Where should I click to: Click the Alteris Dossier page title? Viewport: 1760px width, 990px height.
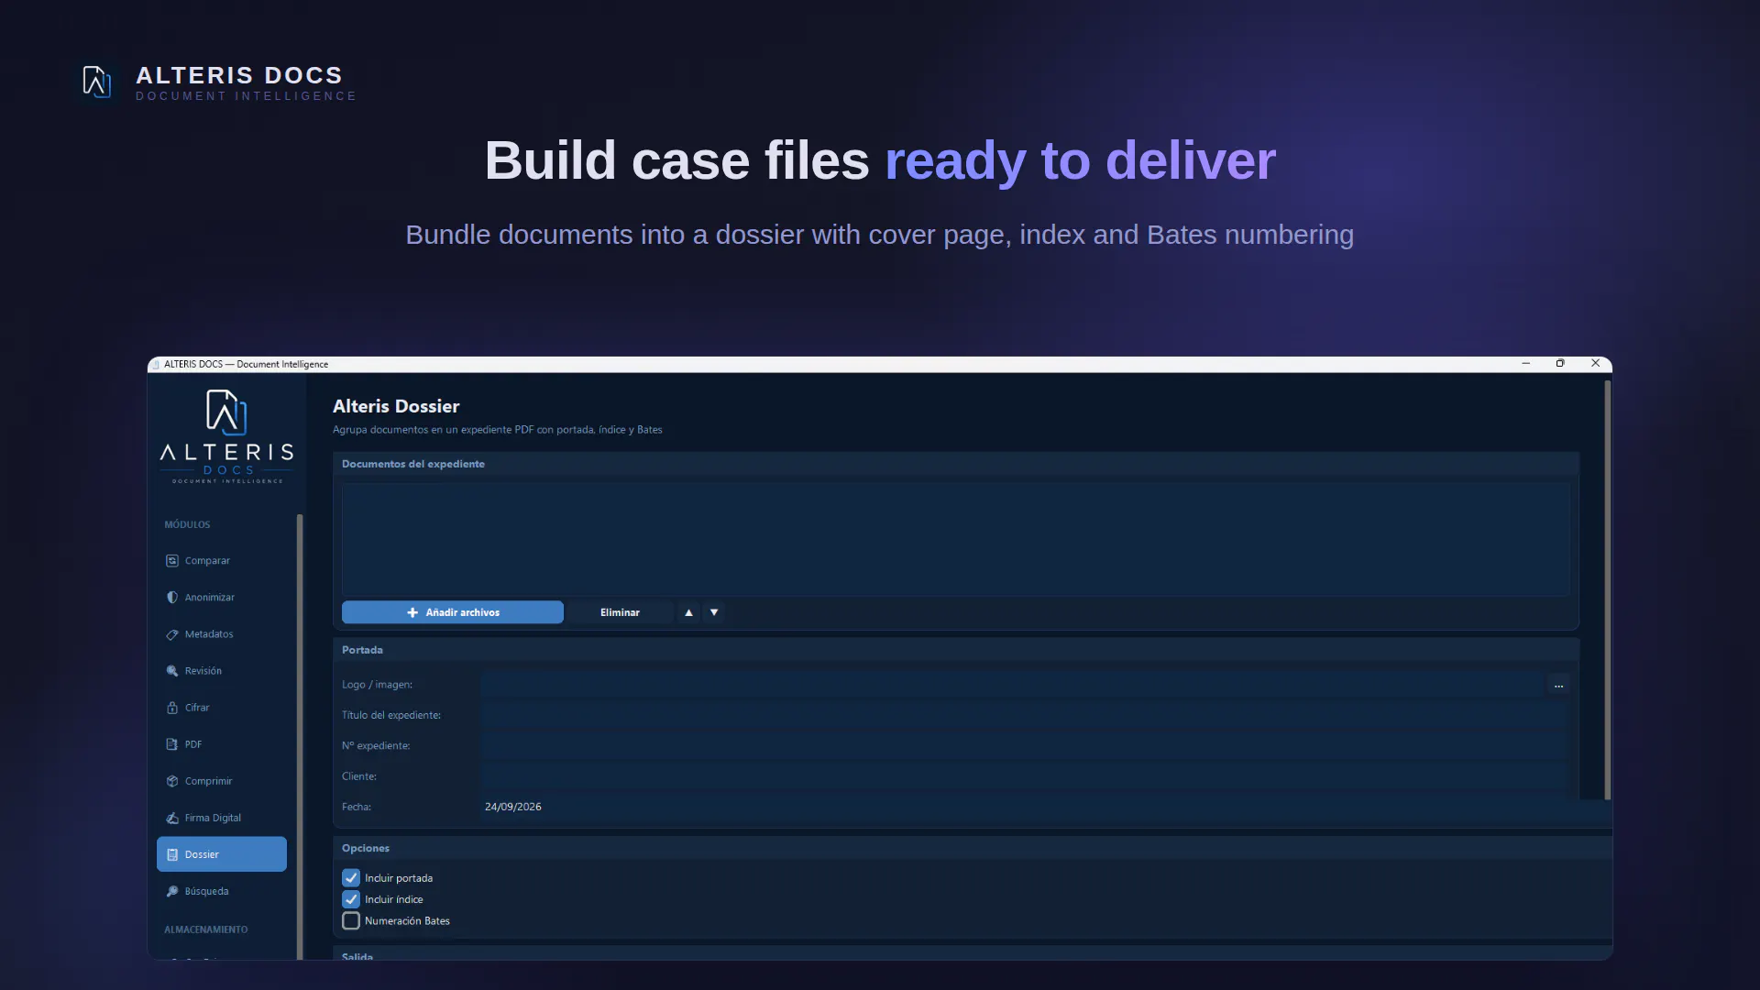(396, 406)
